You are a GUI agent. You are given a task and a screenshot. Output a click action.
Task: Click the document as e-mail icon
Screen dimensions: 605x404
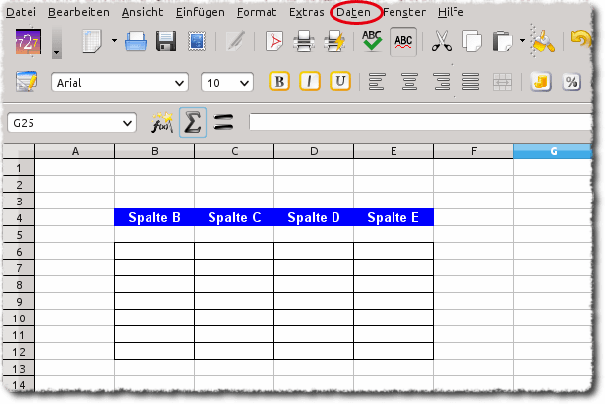point(197,41)
